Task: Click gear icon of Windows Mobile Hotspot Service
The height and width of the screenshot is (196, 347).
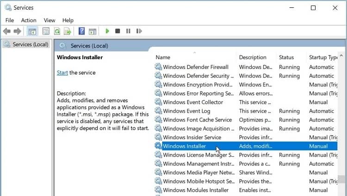Action: (x=158, y=181)
